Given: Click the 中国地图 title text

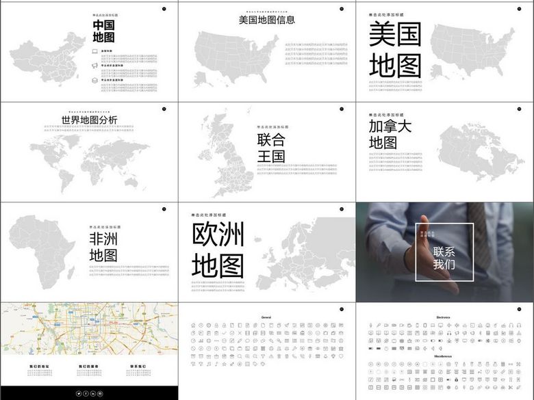Looking at the screenshot, I should [x=104, y=31].
